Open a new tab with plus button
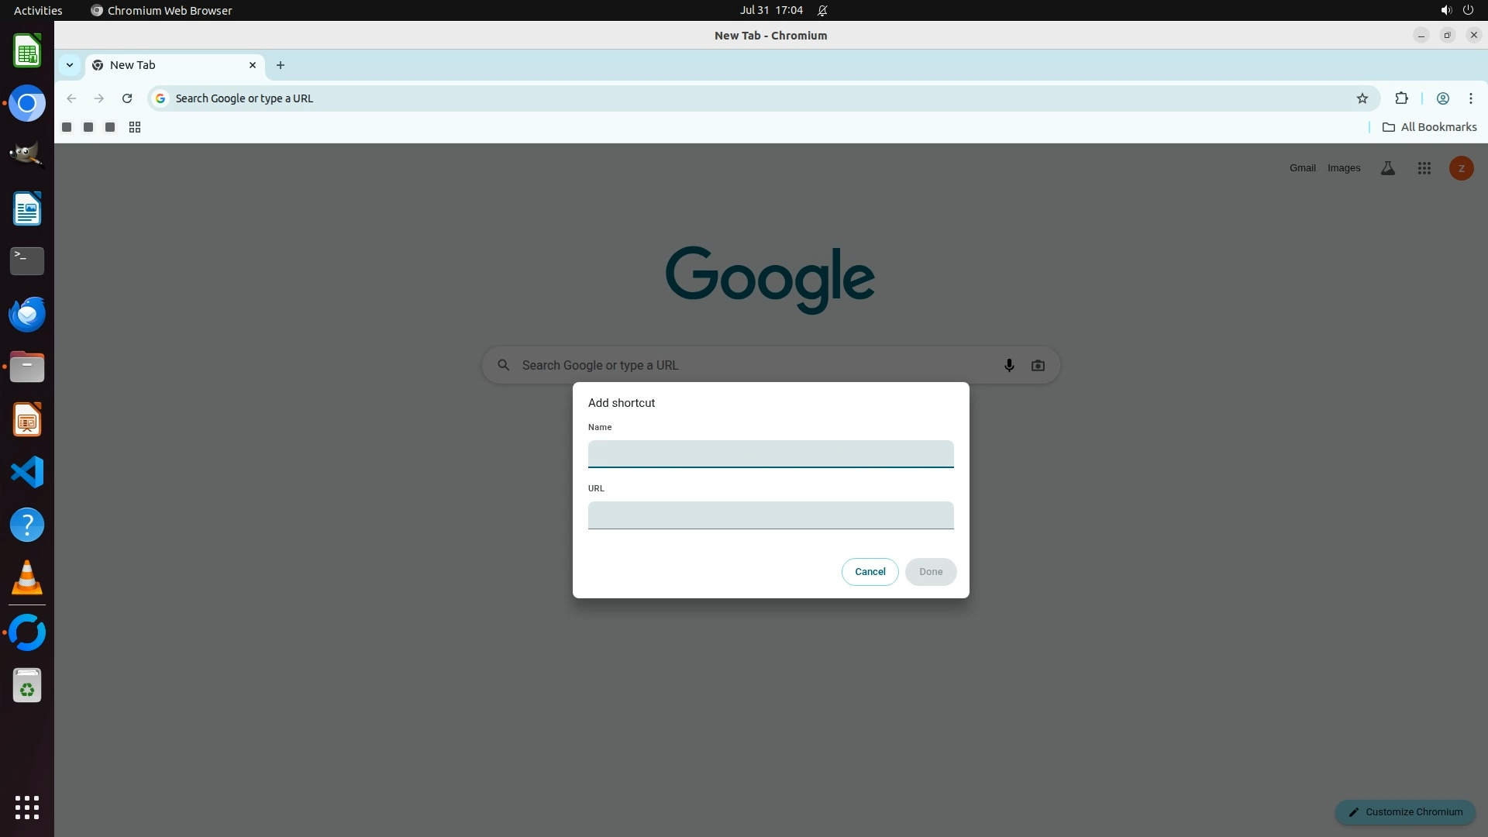Screen dimensions: 1488x837 [x=281, y=65]
